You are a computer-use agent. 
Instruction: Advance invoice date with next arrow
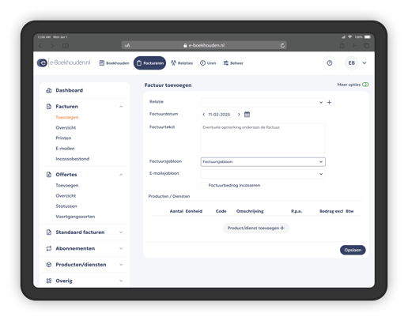[x=239, y=115]
